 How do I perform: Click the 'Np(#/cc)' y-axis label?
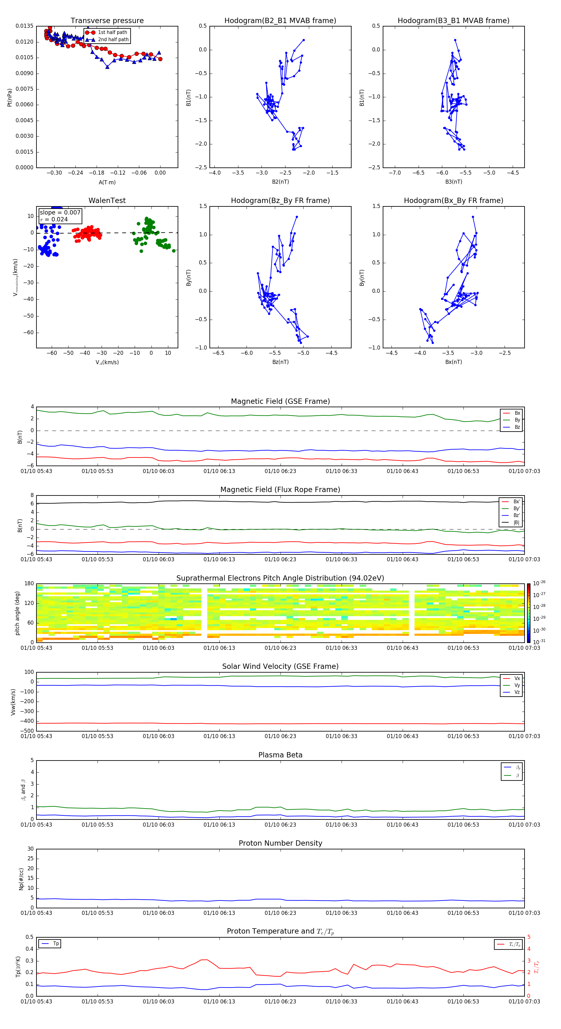[x=21, y=879]
